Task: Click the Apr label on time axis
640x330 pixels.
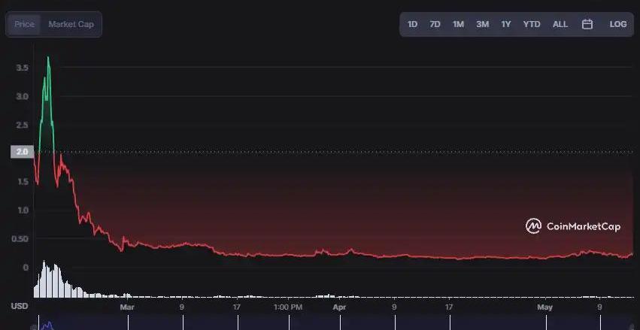Action: click(339, 307)
